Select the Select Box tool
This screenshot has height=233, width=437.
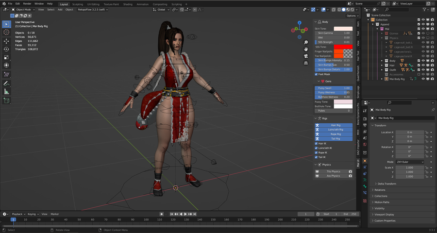click(x=6, y=24)
